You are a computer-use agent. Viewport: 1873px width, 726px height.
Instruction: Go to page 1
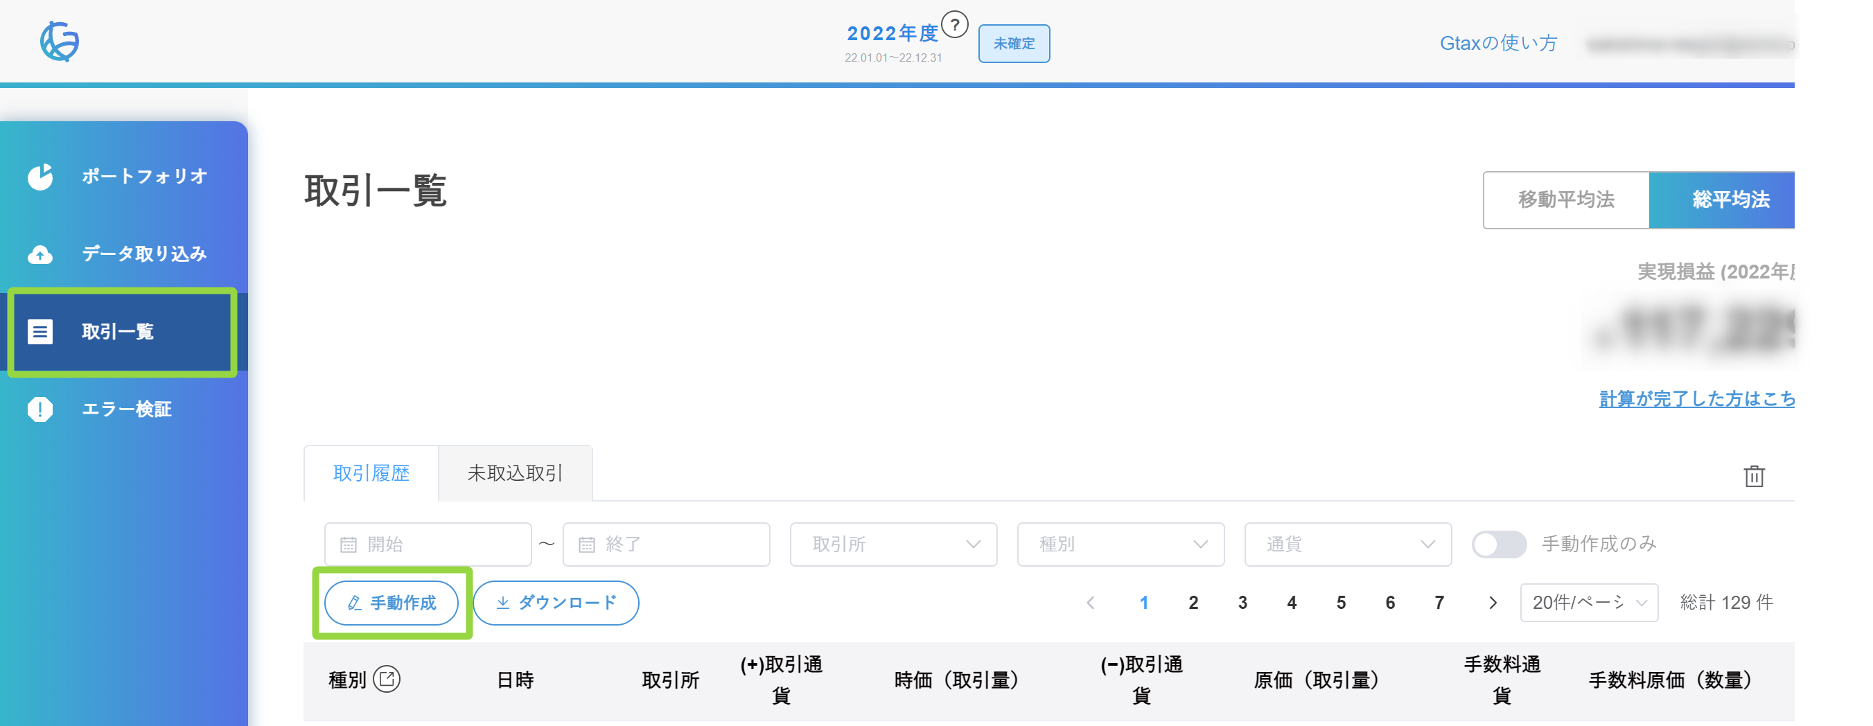click(1144, 603)
